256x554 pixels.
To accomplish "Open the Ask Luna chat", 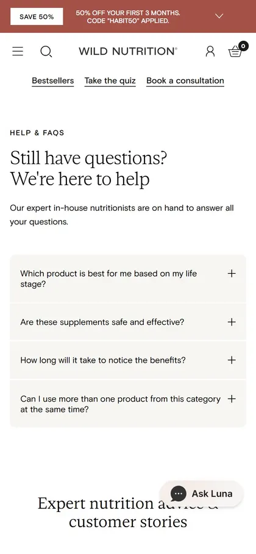I will point(201,494).
